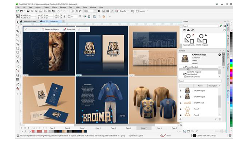The width and height of the screenshot is (248, 141).
Task: Toggle the lock ratio padlock
Action: tap(64, 16)
